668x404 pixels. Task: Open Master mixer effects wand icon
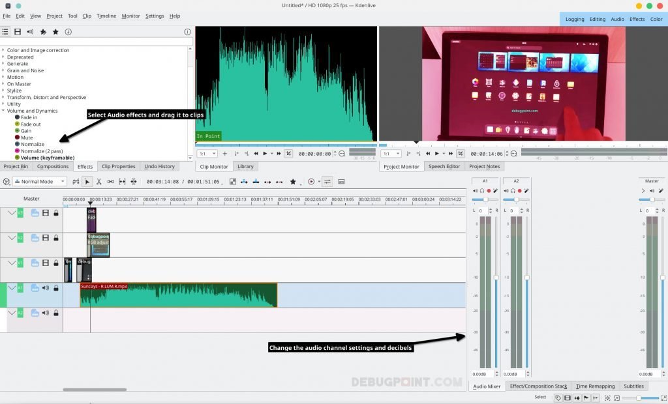(x=661, y=191)
